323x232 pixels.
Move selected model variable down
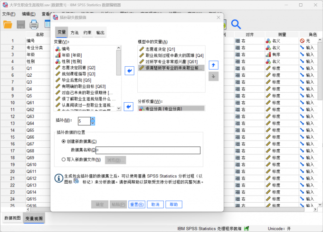213,76
